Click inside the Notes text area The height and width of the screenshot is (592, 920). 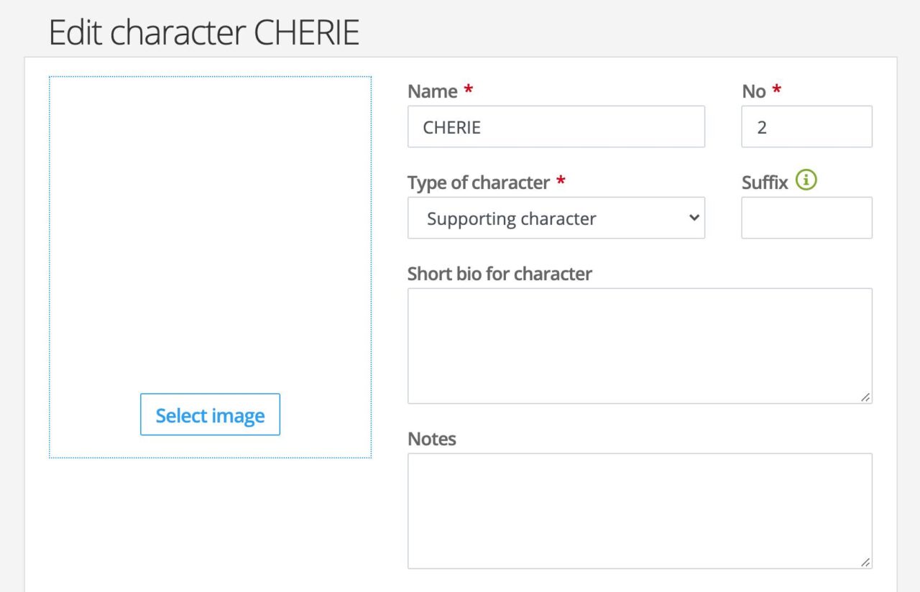point(639,510)
